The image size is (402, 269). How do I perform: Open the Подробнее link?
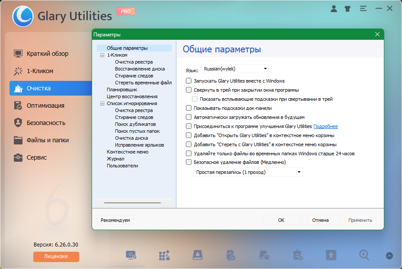[325, 126]
